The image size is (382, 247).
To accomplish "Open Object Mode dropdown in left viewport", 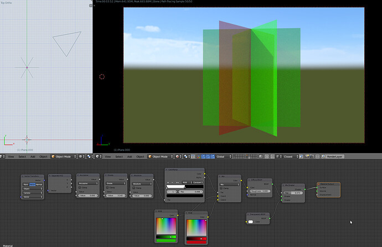I will [x=64, y=156].
